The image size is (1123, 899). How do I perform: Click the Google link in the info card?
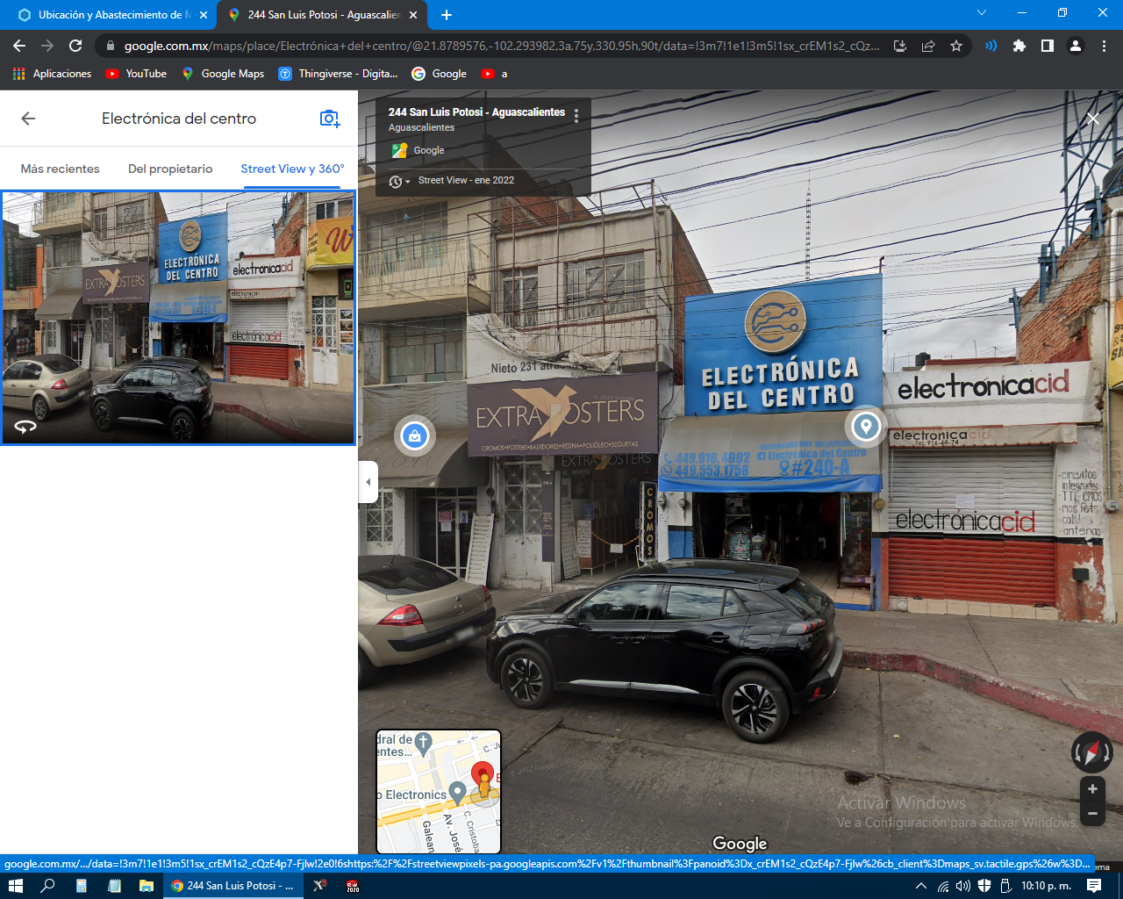click(429, 150)
